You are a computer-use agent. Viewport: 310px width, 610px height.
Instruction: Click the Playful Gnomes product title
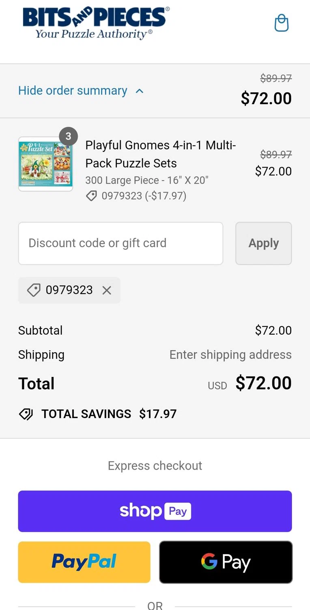click(161, 154)
